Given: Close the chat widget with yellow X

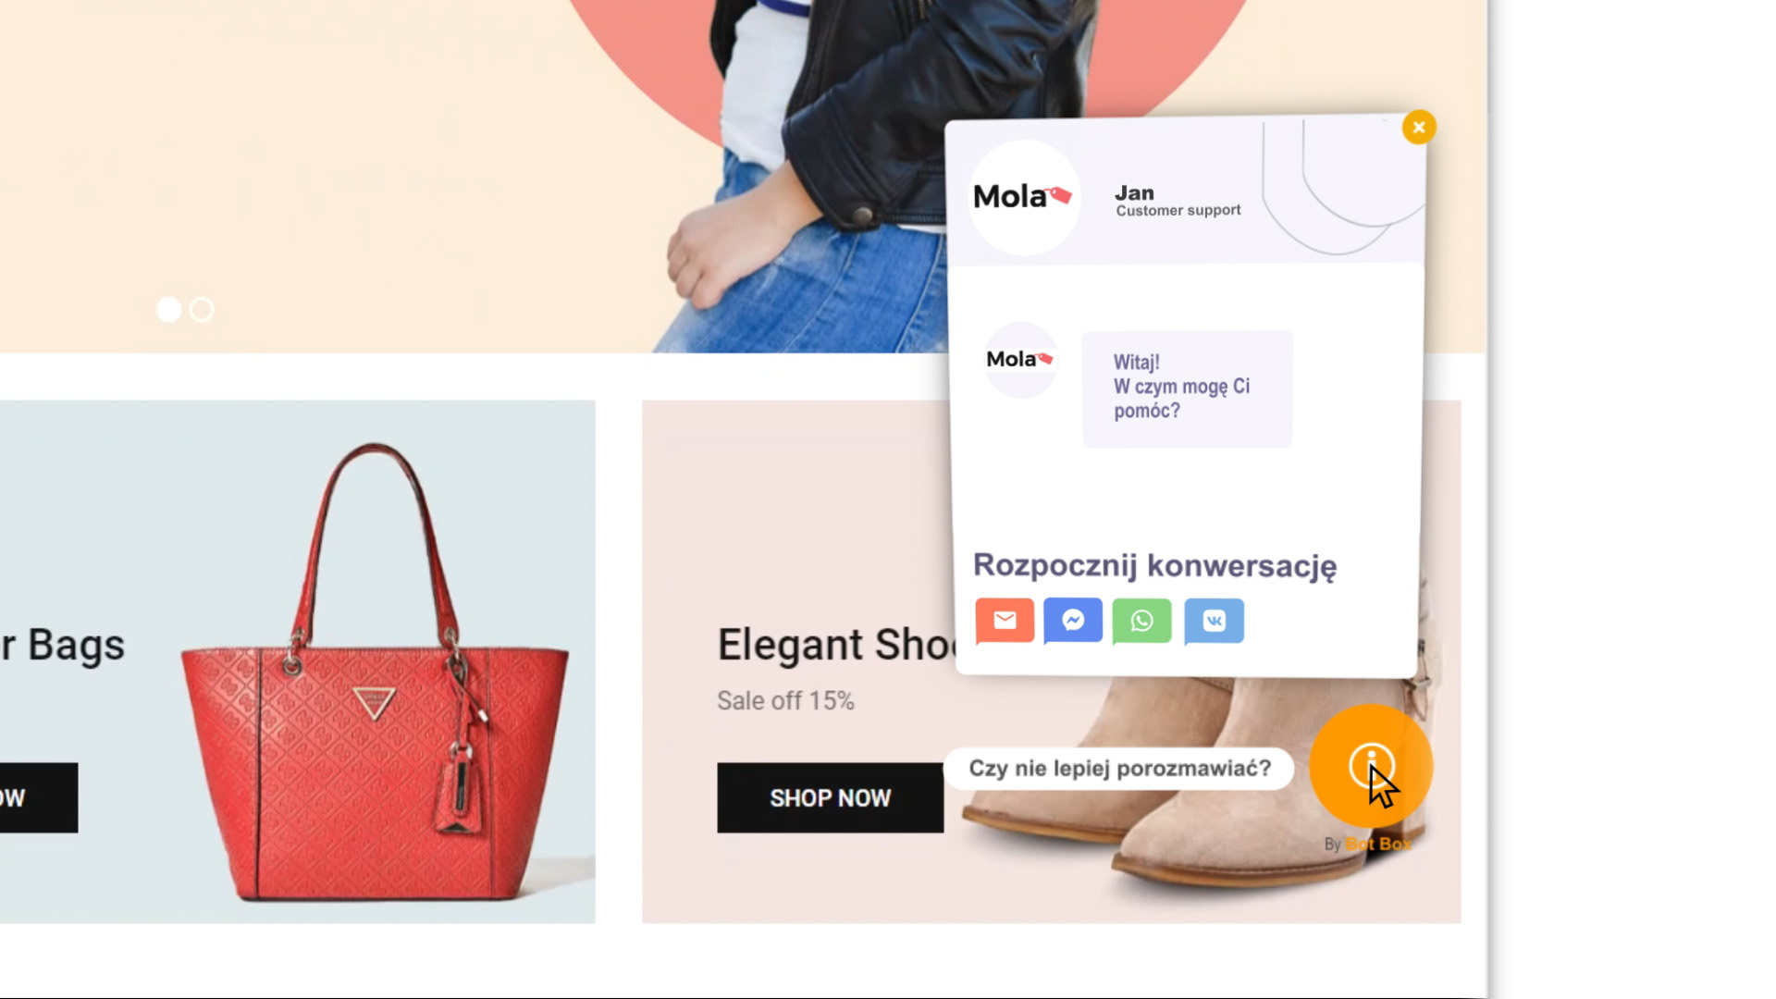Looking at the screenshot, I should [1419, 127].
